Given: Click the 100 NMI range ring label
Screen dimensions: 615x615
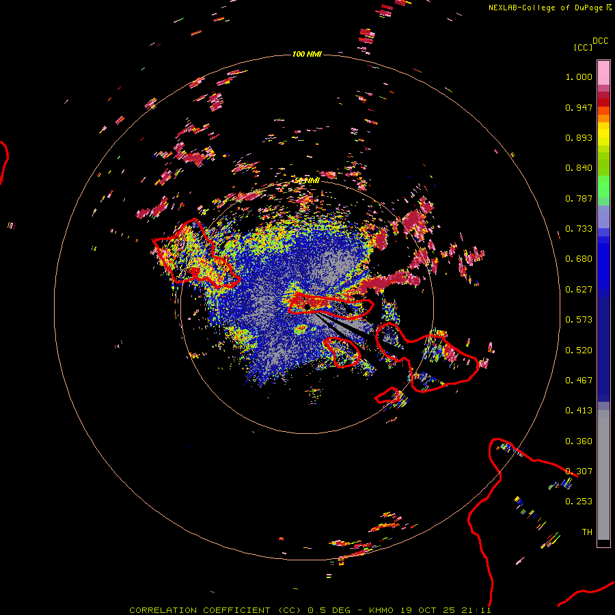Looking at the screenshot, I should pyautogui.click(x=307, y=54).
